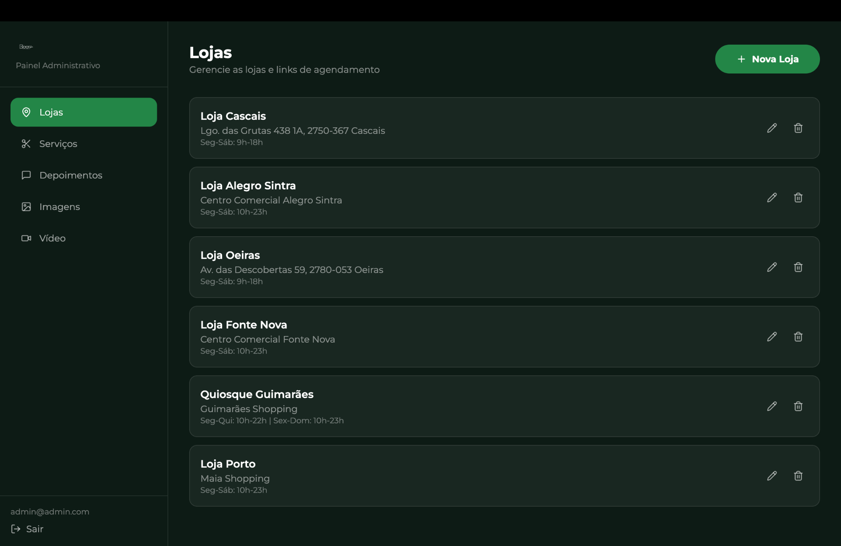The height and width of the screenshot is (546, 841).
Task: Remove Loja Alegro Sintra via trash icon
Action: [x=798, y=197]
